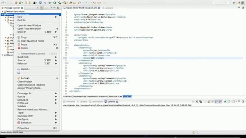Open the Configure submenu
This screenshot has width=246, height=138.
tap(37, 119)
